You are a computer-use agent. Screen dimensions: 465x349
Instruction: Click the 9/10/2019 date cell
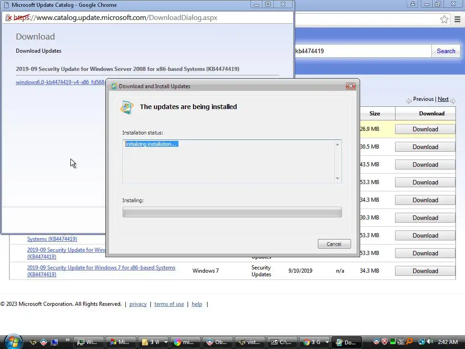(x=300, y=271)
